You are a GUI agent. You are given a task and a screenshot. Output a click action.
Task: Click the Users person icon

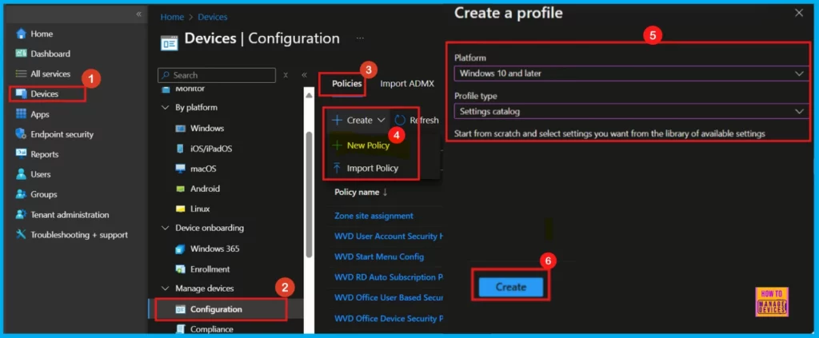point(21,174)
